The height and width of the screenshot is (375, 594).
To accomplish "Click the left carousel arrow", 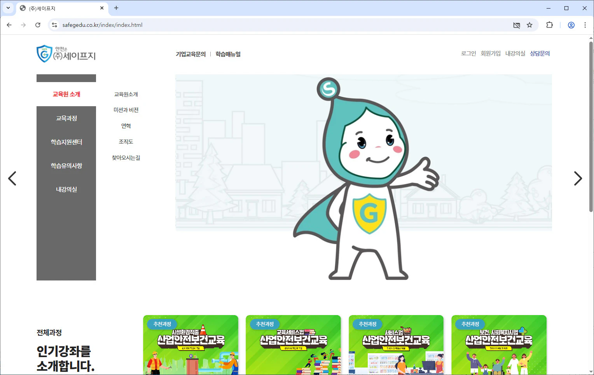I will [12, 179].
